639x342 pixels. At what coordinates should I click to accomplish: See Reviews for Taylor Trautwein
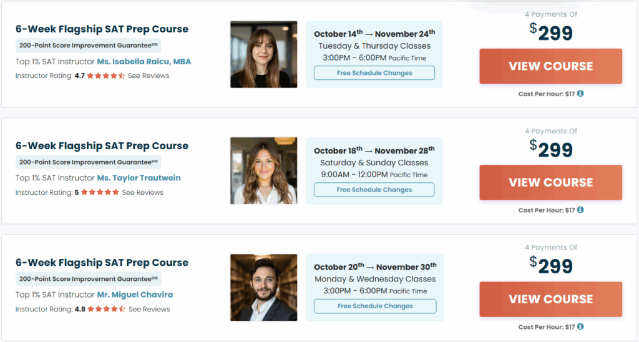(x=142, y=192)
